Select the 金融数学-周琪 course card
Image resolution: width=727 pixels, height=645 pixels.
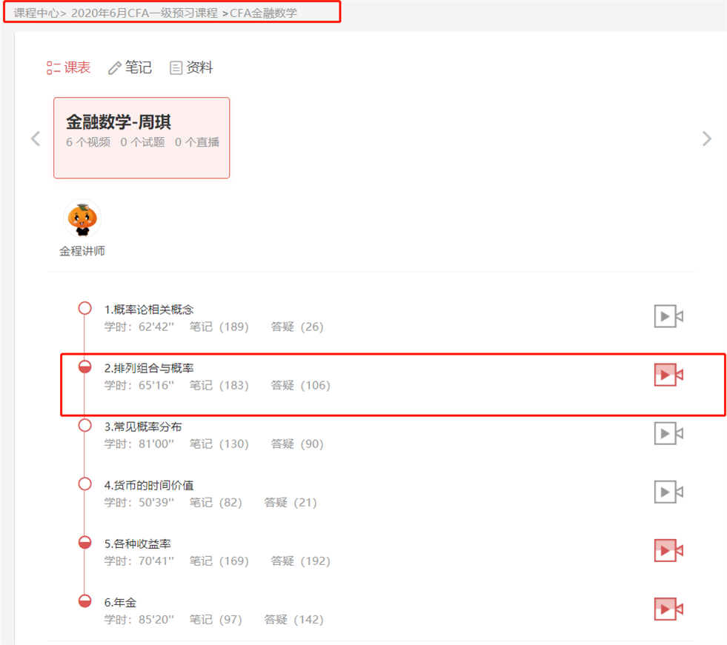[x=142, y=138]
